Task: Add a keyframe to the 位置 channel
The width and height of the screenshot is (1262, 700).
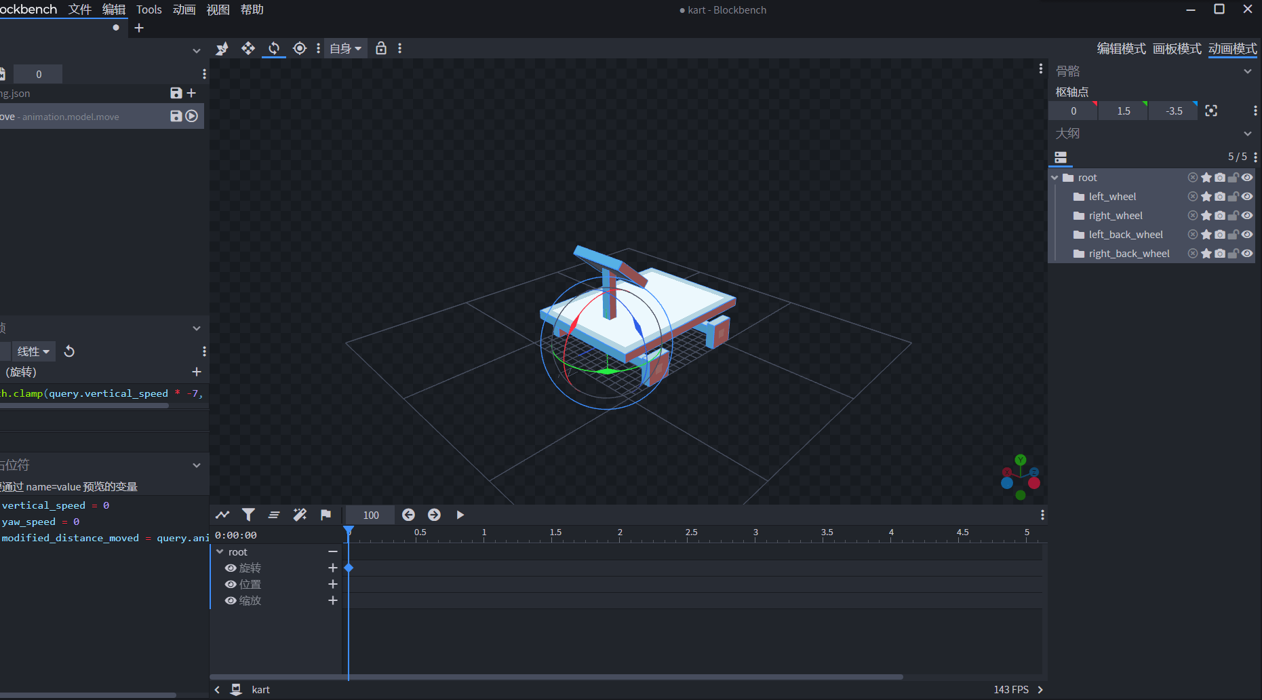Action: coord(332,584)
